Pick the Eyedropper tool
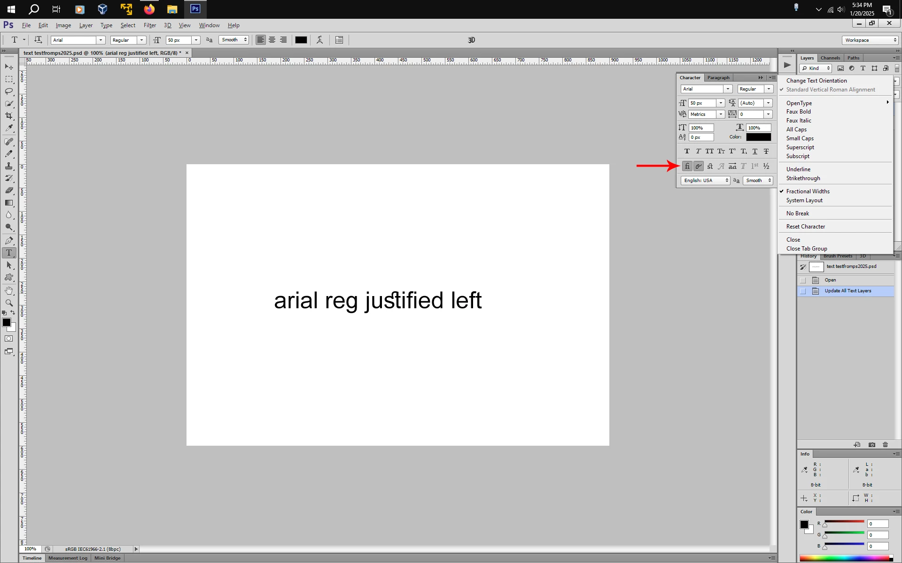This screenshot has width=902, height=563. (x=9, y=128)
